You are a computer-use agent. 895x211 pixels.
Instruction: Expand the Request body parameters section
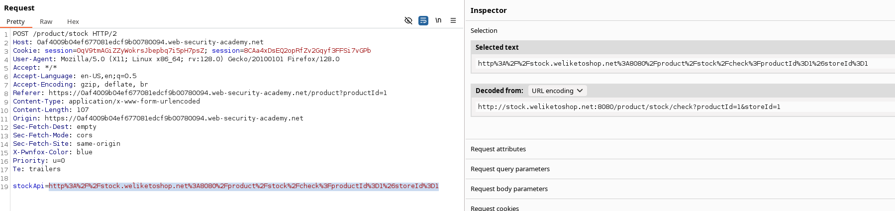coord(509,189)
